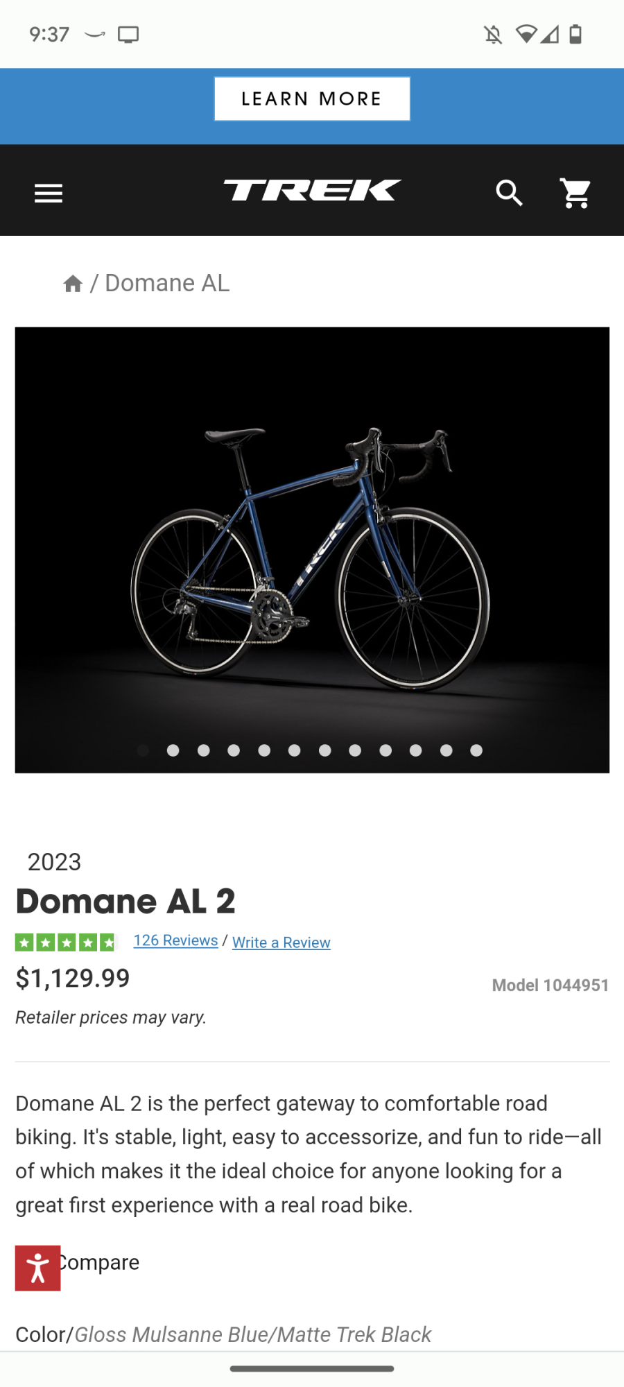Expand the bike image gallery

312,548
